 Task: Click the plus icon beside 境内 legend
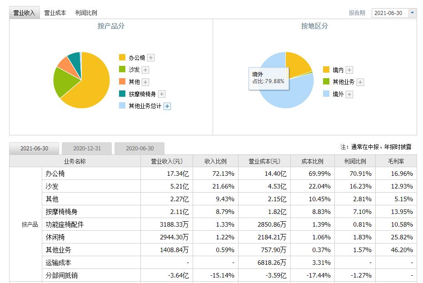pyautogui.click(x=348, y=70)
